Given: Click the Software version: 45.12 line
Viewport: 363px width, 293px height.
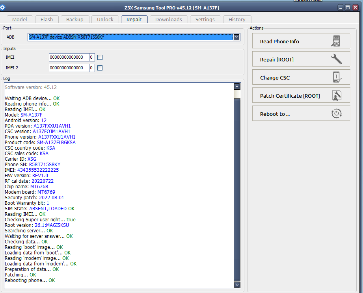Looking at the screenshot, I should click(x=31, y=87).
